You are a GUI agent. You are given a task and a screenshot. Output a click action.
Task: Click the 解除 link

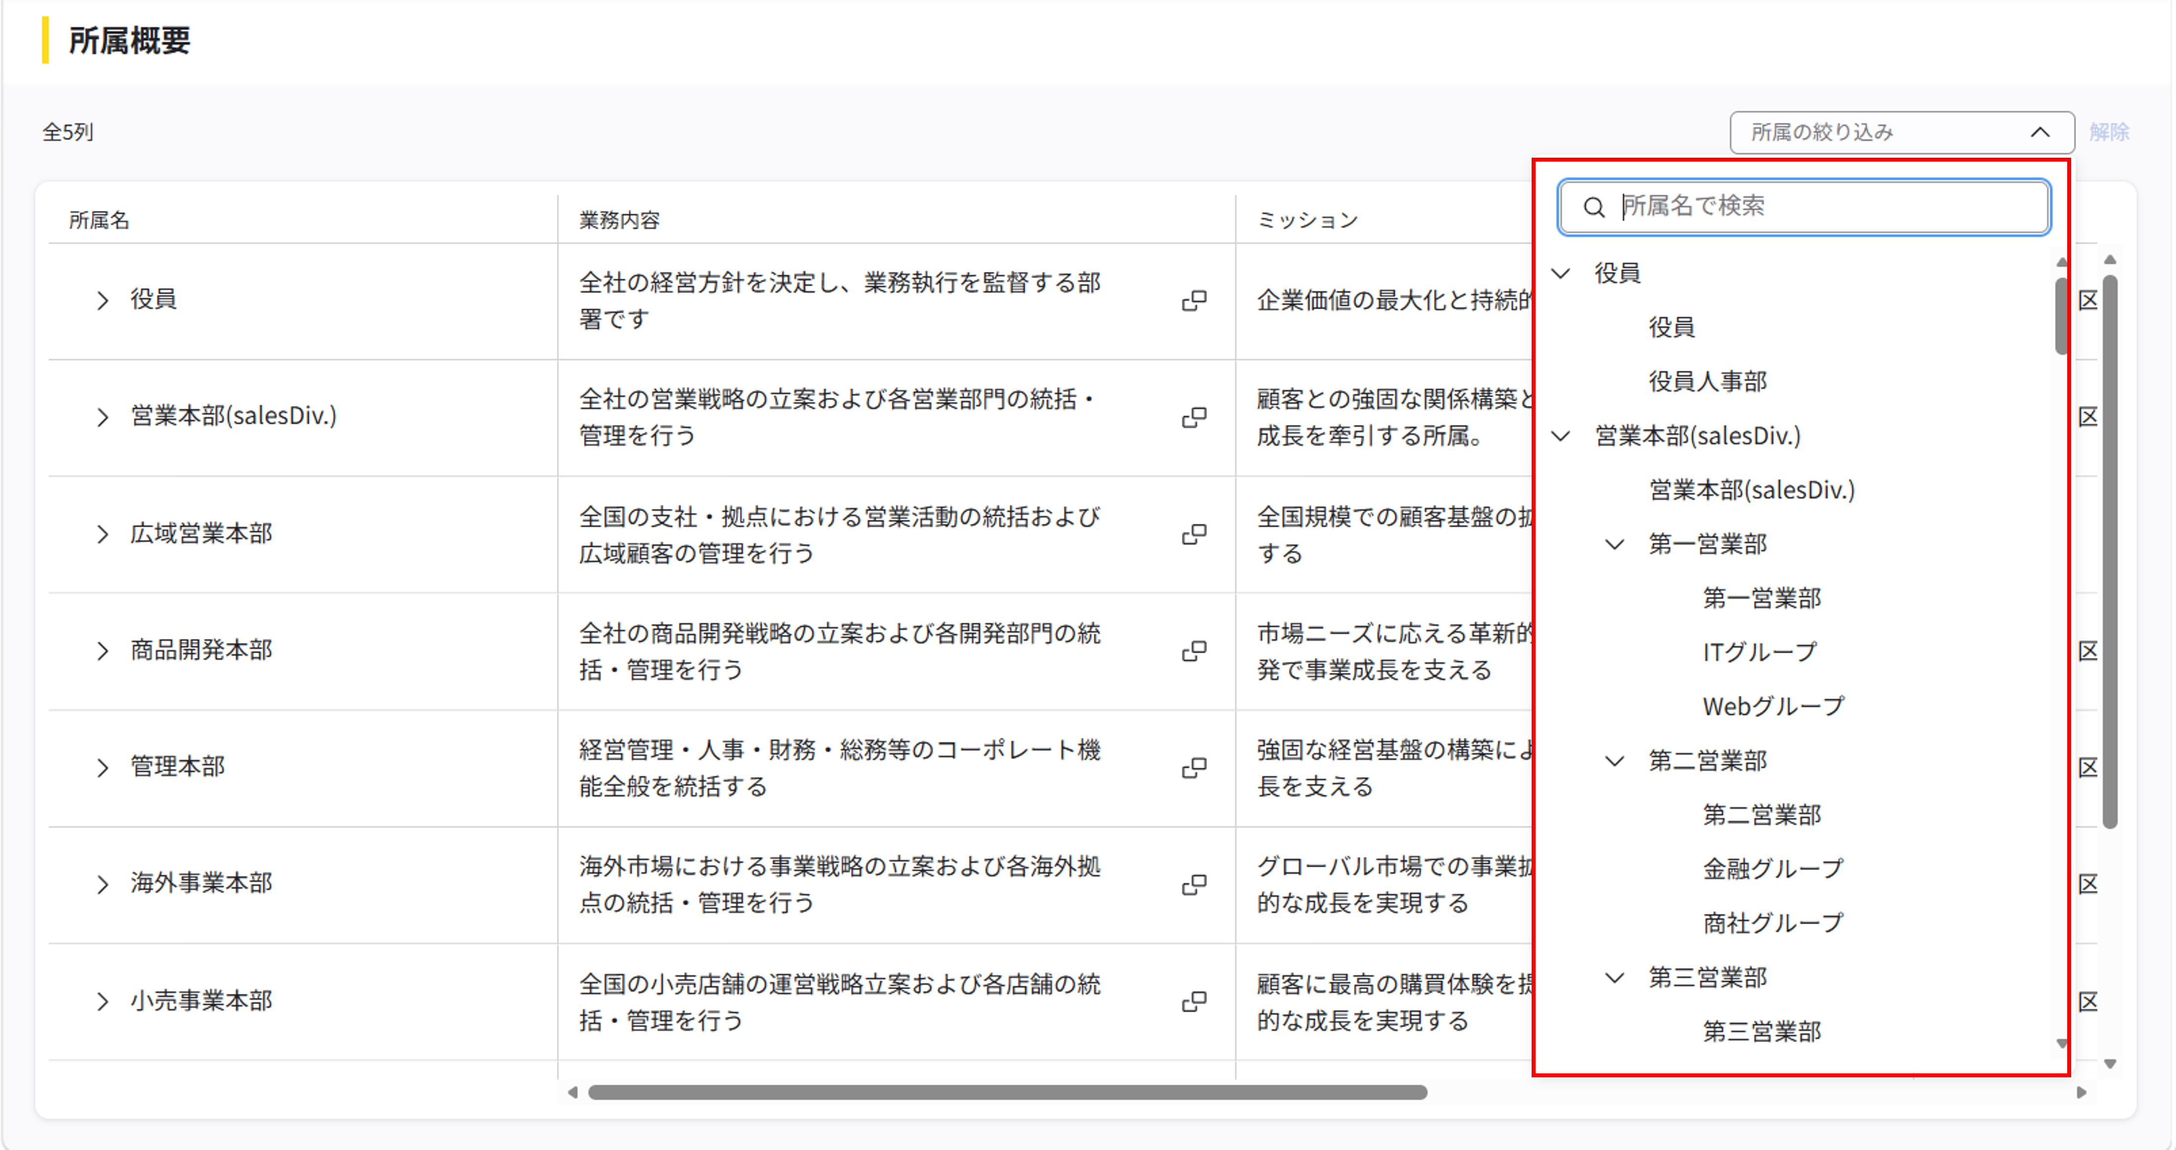click(x=2109, y=132)
